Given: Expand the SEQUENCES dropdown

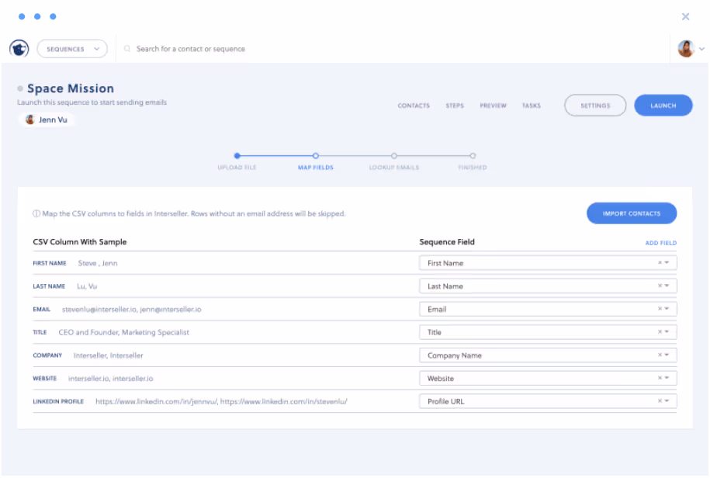Looking at the screenshot, I should (71, 48).
